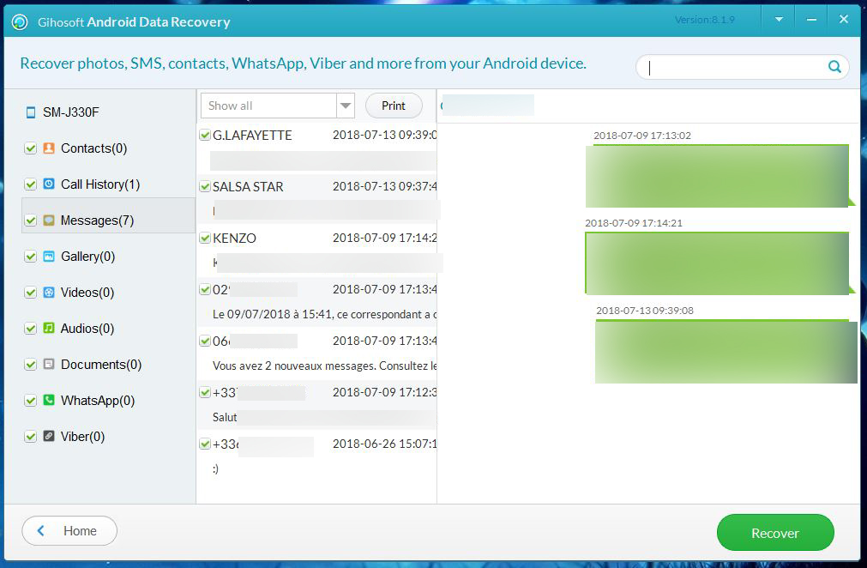Open the SALSA STAR conversation

(316, 199)
